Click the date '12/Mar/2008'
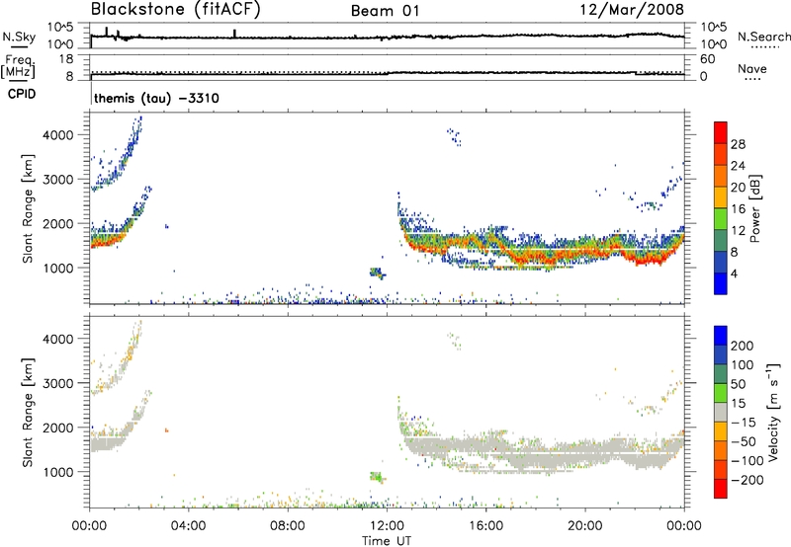791x547 pixels. coord(632,9)
